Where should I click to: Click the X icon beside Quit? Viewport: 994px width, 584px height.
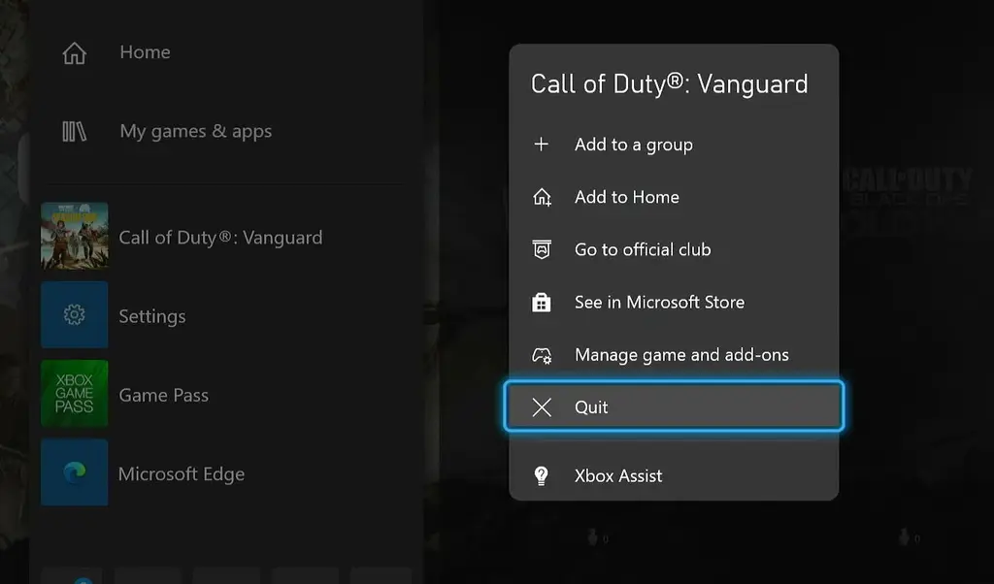pyautogui.click(x=542, y=407)
